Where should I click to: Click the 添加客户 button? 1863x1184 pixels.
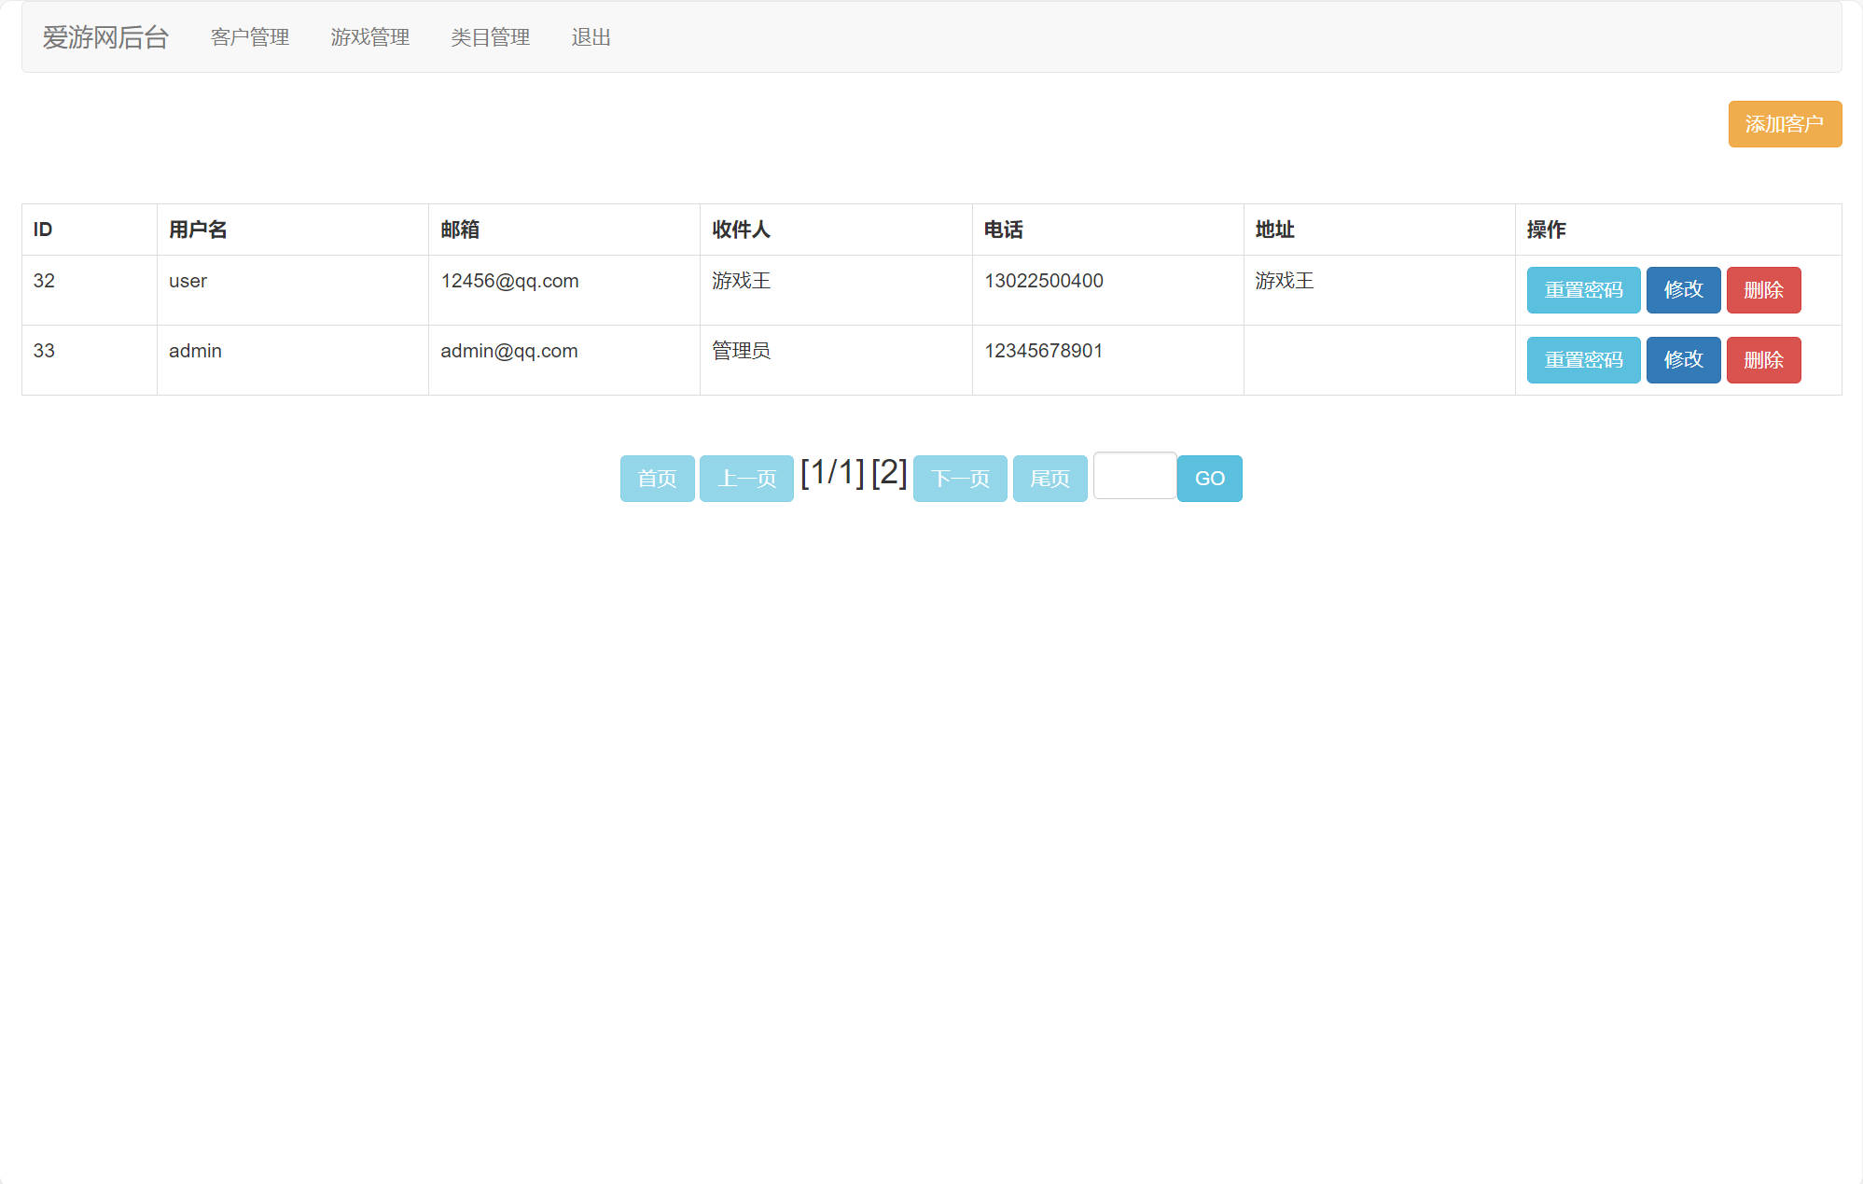tap(1785, 123)
